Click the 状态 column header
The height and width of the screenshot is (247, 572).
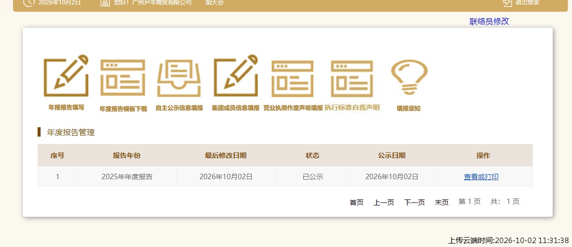[312, 155]
